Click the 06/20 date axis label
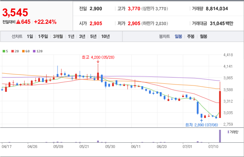Image resolution: width=244 pixels, height=157 pixels. (162, 147)
